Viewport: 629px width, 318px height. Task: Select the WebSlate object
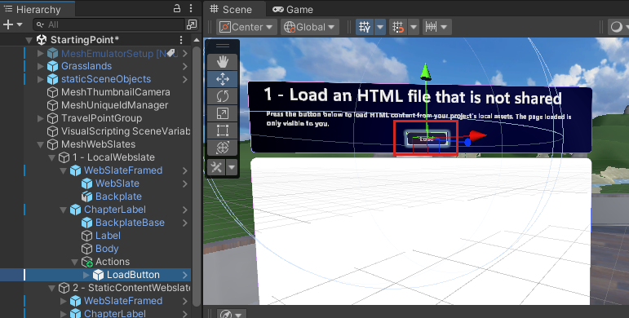coord(117,183)
